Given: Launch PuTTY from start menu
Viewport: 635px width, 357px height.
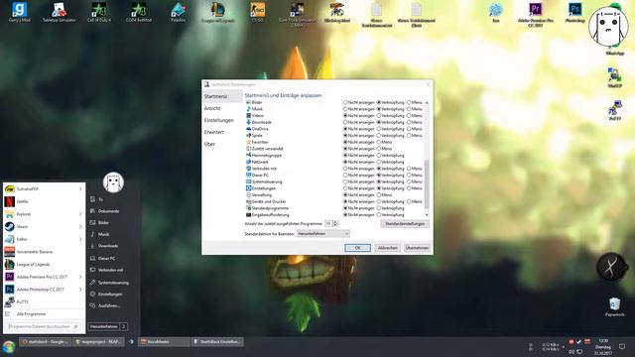Looking at the screenshot, I should (x=44, y=301).
